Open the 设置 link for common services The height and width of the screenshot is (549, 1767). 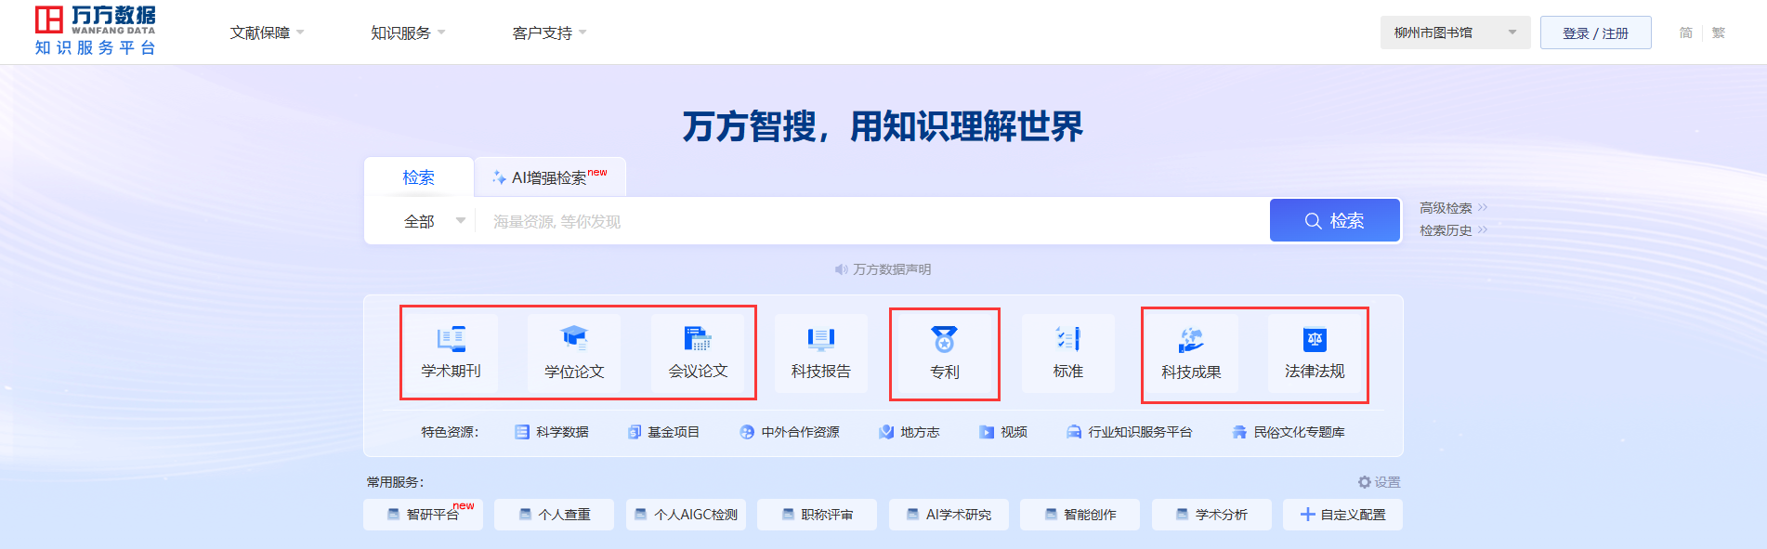tap(1387, 482)
